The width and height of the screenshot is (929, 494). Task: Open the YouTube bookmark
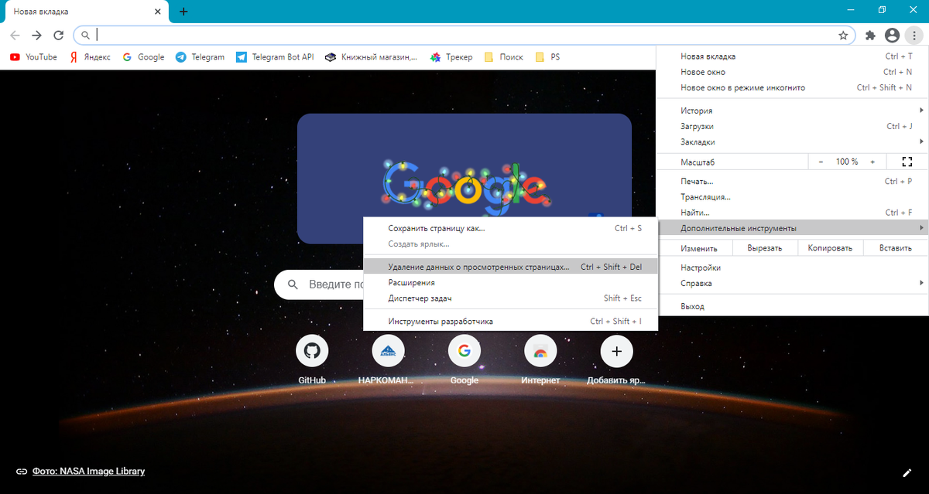[x=33, y=57]
